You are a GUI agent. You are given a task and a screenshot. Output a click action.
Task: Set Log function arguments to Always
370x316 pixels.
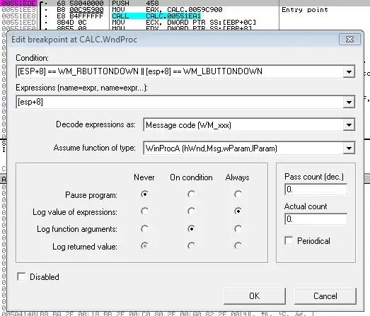point(238,228)
